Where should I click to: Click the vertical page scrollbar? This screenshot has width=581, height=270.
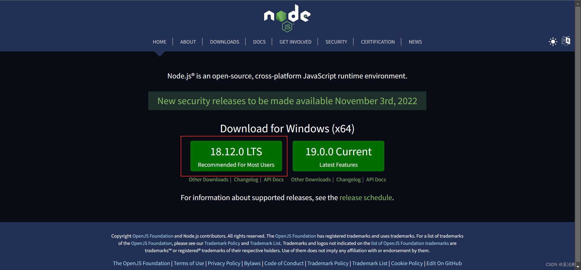point(578,135)
